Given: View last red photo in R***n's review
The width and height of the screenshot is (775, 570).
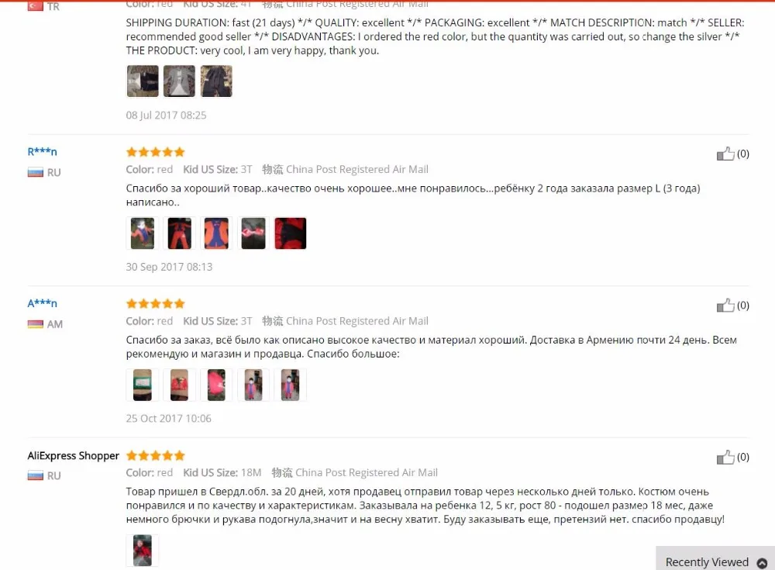Looking at the screenshot, I should tap(290, 233).
